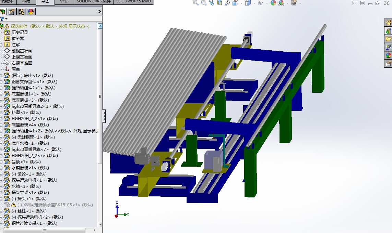392x233 pixels.
Task: Switch to the 布局 ribbon tab
Action: (x=26, y=2)
